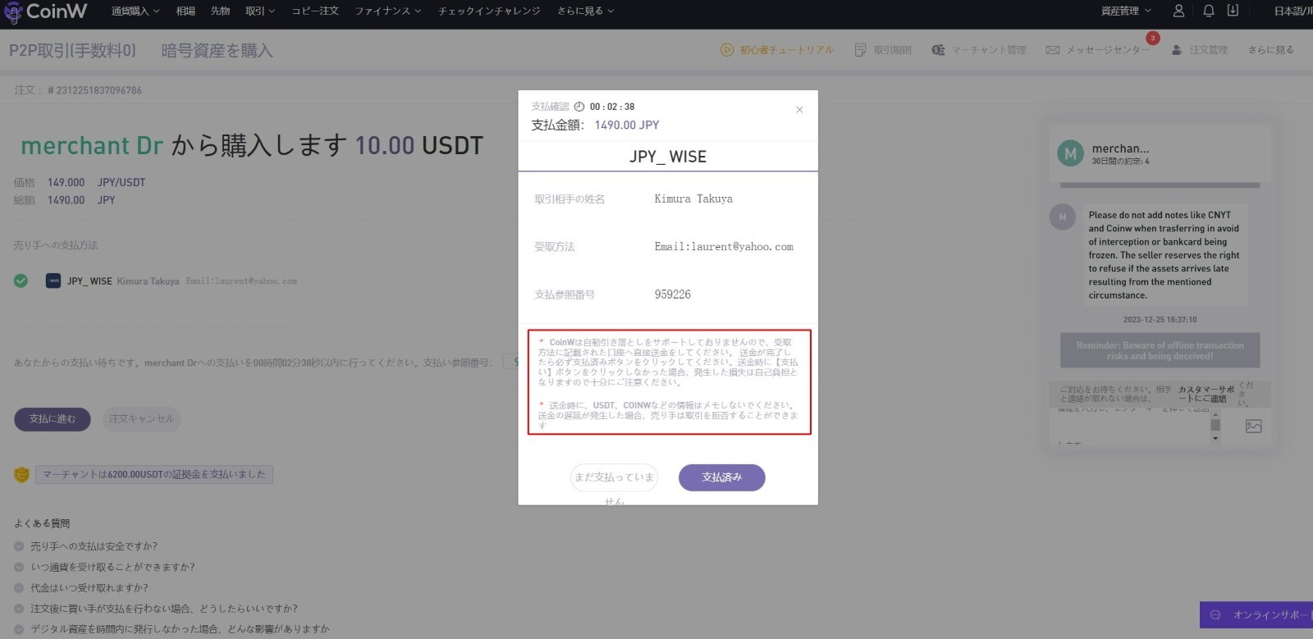
Task: Click the order number #2312251837096786
Action: [94, 90]
